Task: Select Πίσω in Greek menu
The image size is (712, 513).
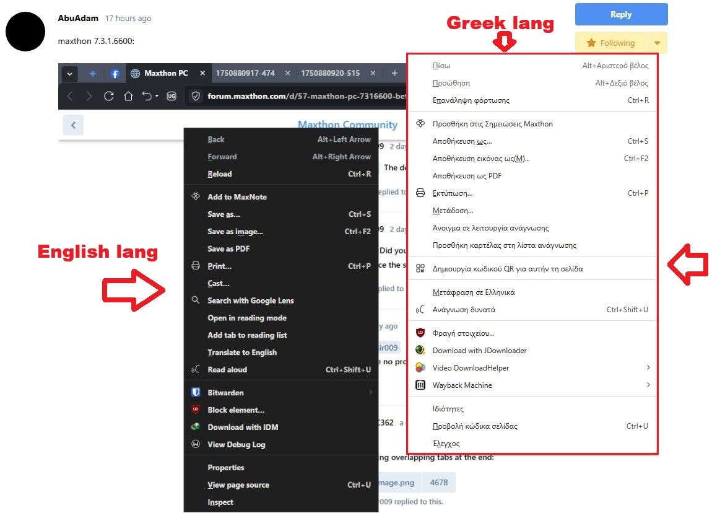Action: (532, 66)
